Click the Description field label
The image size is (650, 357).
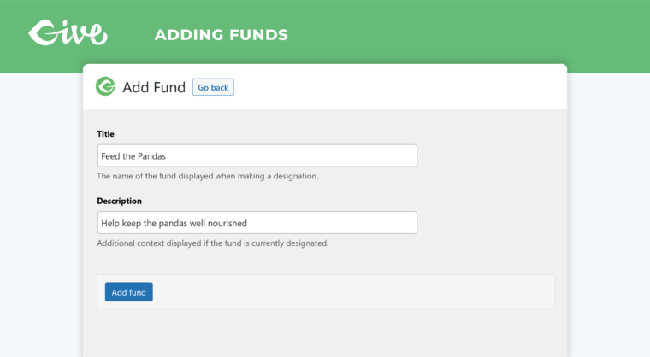pos(120,201)
